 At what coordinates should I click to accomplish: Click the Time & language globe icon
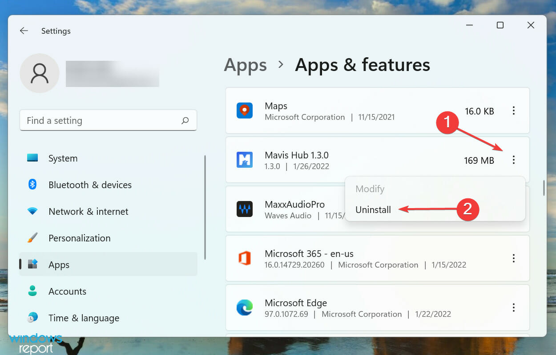pyautogui.click(x=32, y=318)
